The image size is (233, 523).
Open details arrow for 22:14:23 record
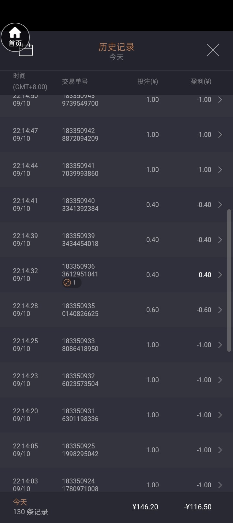click(x=220, y=380)
